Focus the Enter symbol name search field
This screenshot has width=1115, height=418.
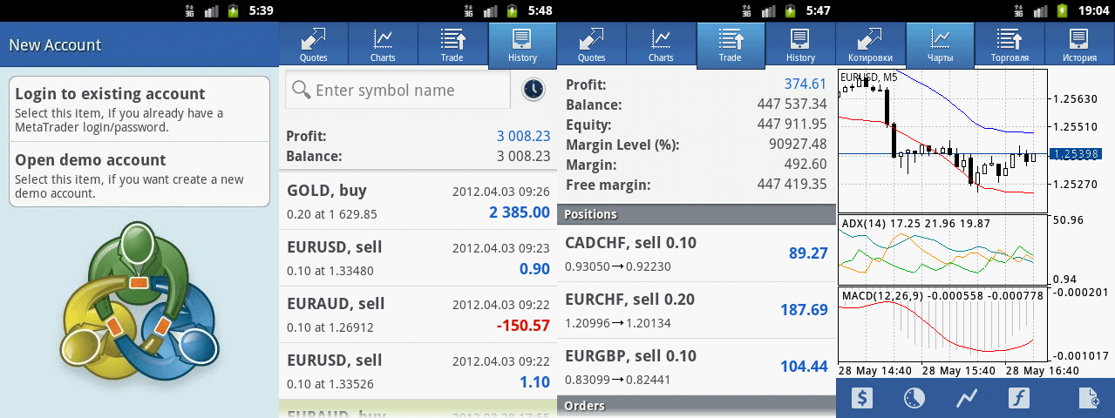point(398,90)
